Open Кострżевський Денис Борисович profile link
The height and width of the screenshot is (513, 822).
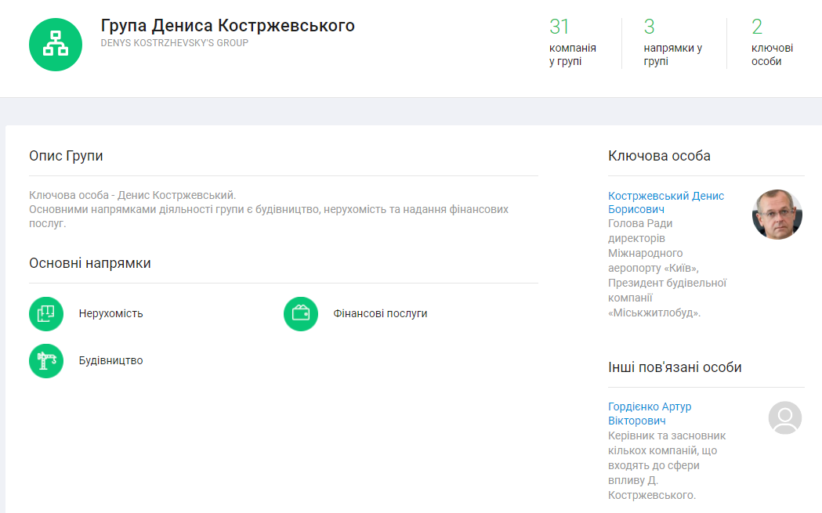[x=665, y=202]
